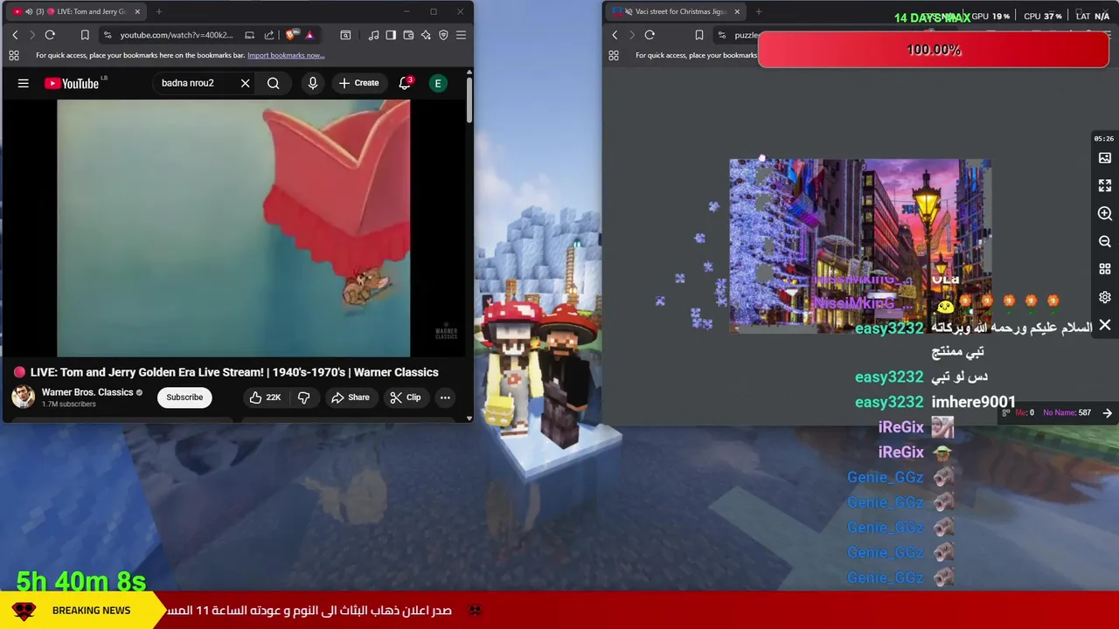Open Brave Rewards triangle icon
The width and height of the screenshot is (1119, 629).
[309, 35]
